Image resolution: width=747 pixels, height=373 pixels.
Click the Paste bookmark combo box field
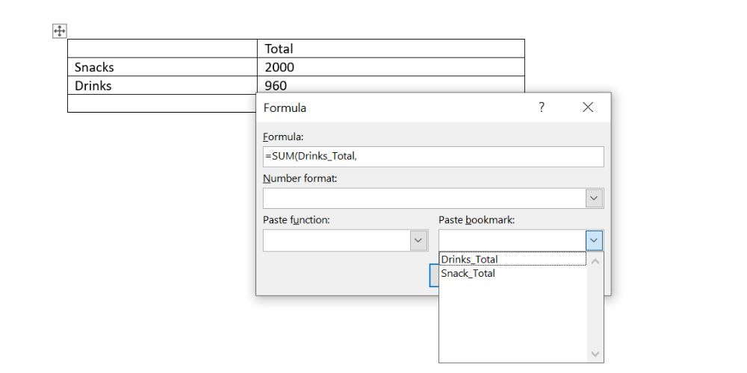(x=512, y=240)
